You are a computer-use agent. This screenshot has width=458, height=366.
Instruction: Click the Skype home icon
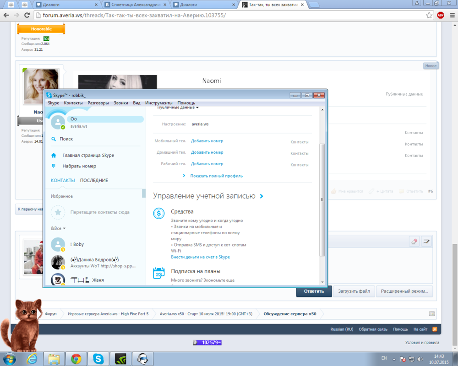point(54,156)
